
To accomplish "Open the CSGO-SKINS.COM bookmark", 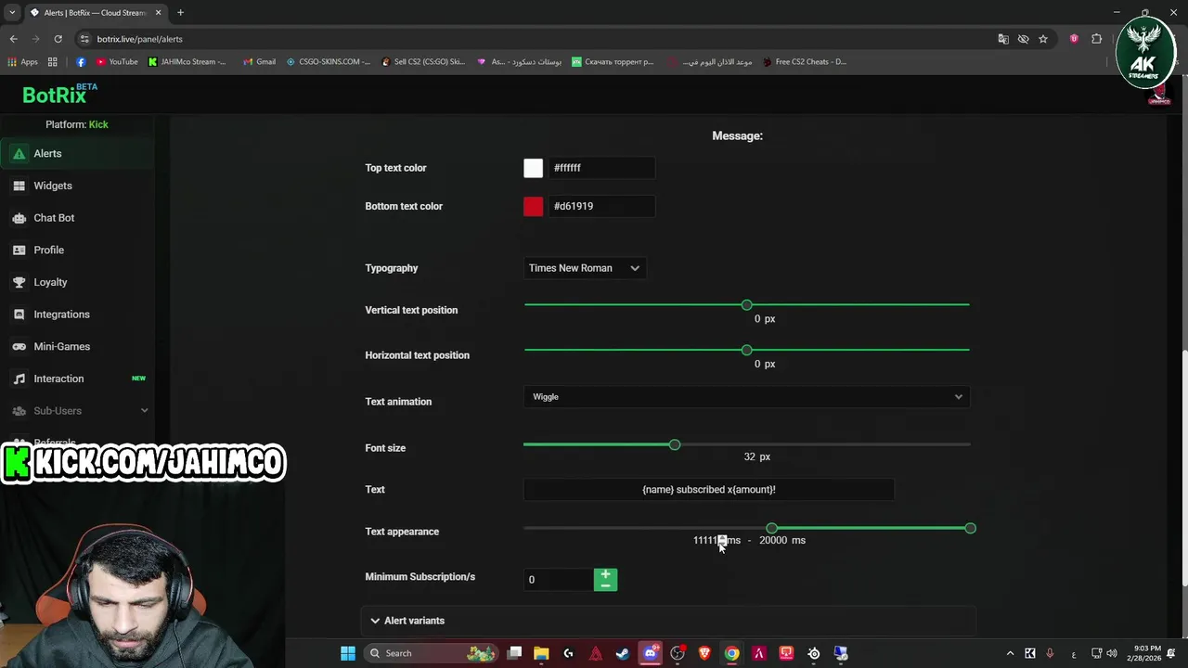I will (329, 62).
